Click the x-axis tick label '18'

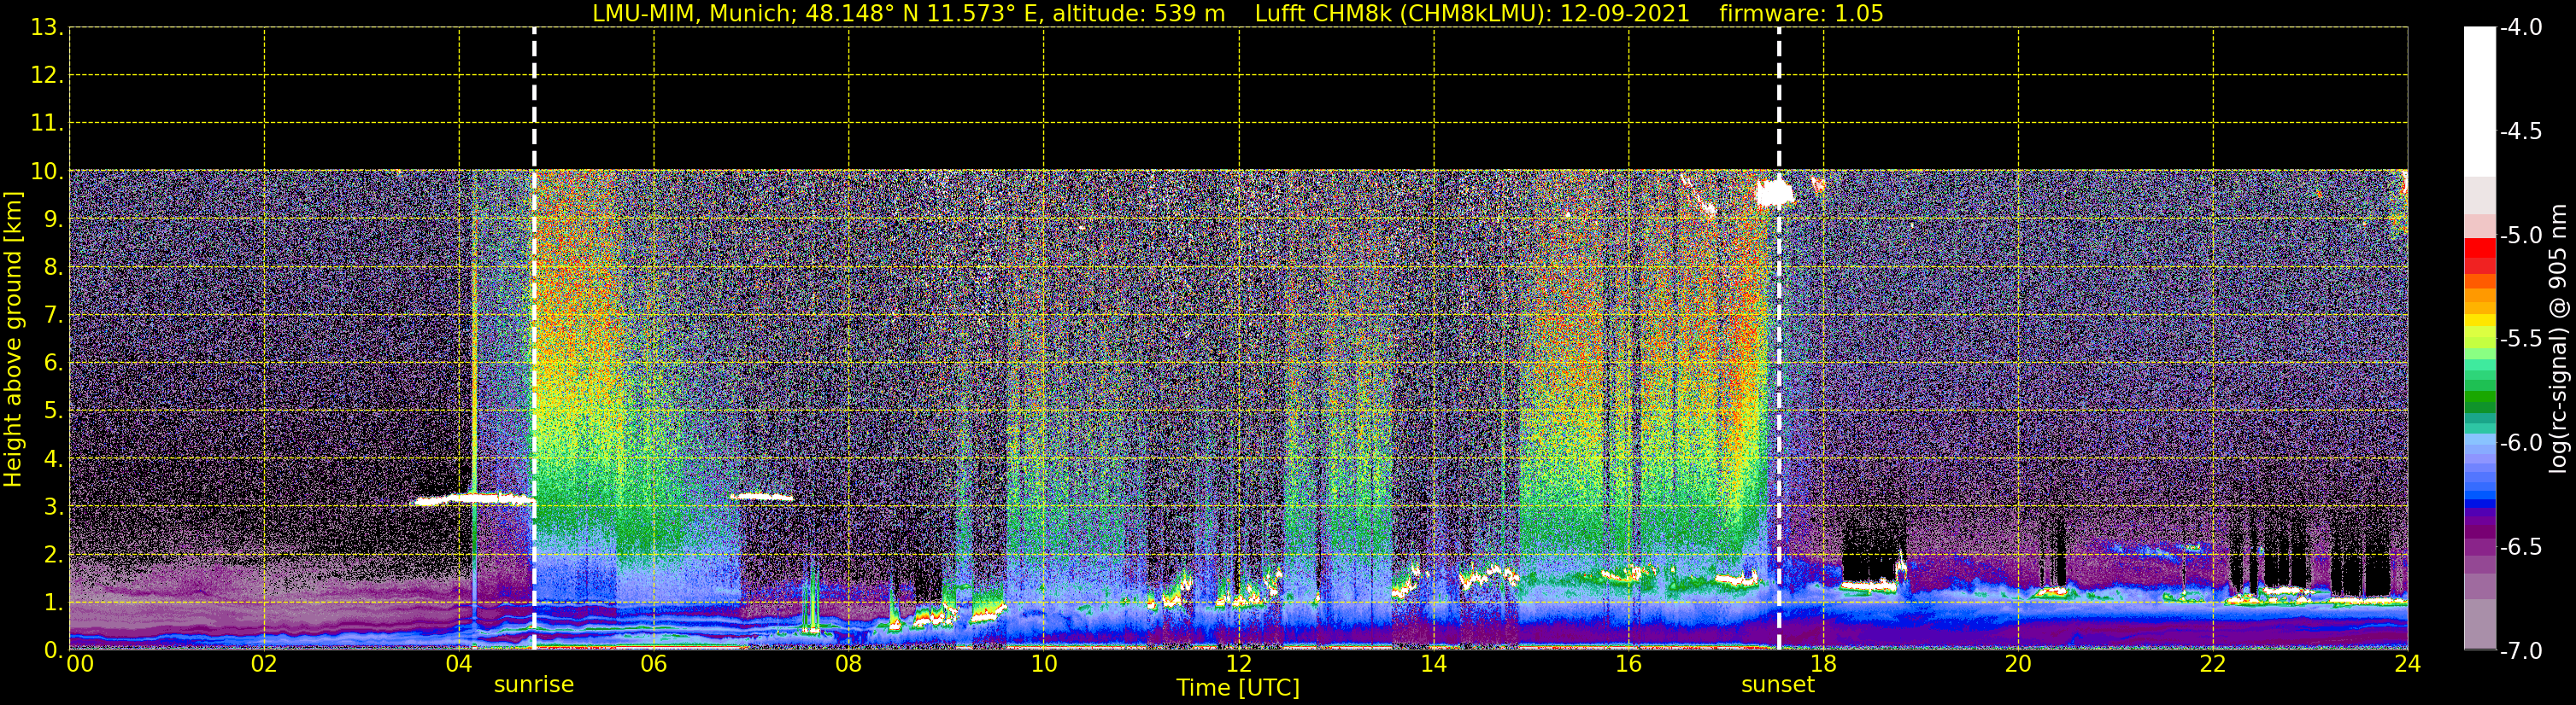pyautogui.click(x=1823, y=664)
